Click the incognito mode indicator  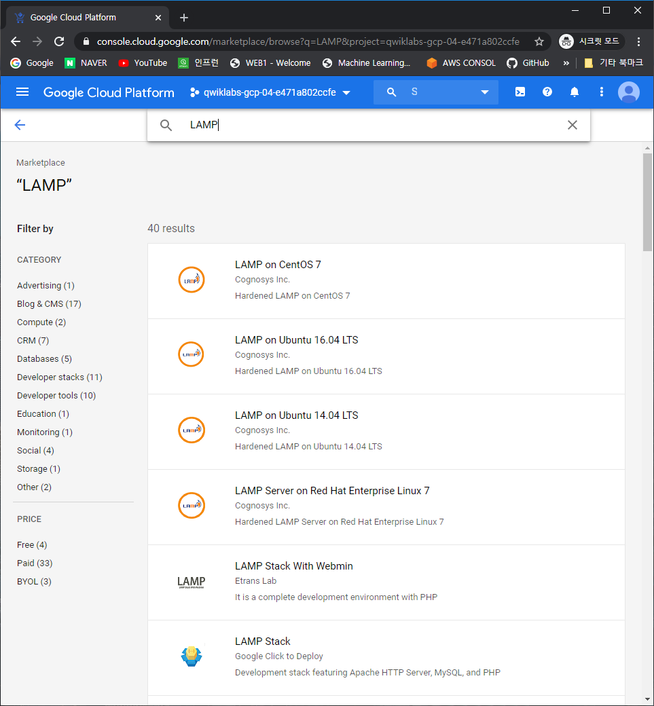[592, 41]
